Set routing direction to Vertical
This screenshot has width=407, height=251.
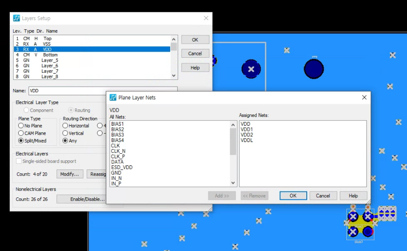click(65, 133)
